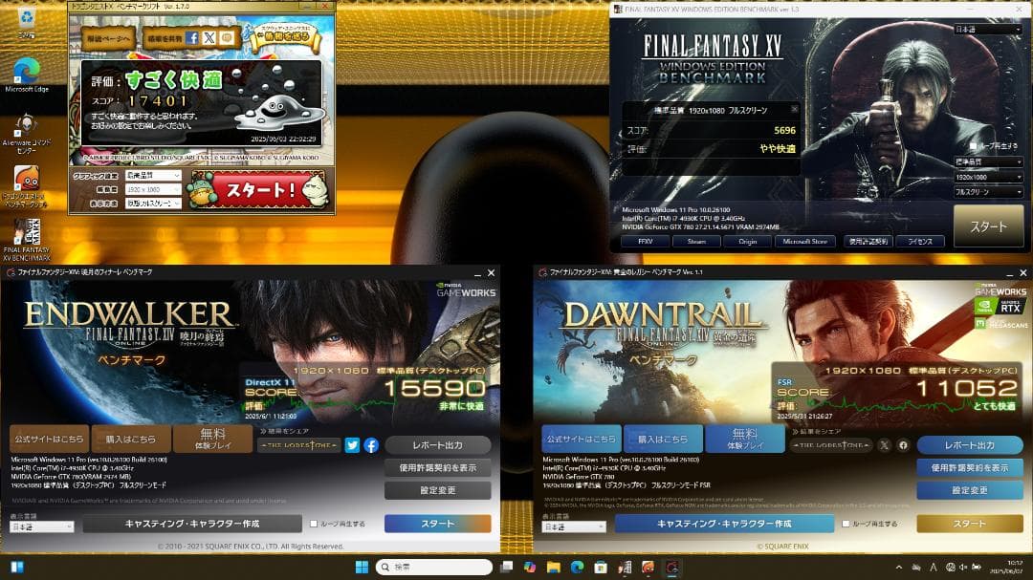Click レポート出力 button in Dawntrail window
The image size is (1033, 580).
[x=970, y=445]
